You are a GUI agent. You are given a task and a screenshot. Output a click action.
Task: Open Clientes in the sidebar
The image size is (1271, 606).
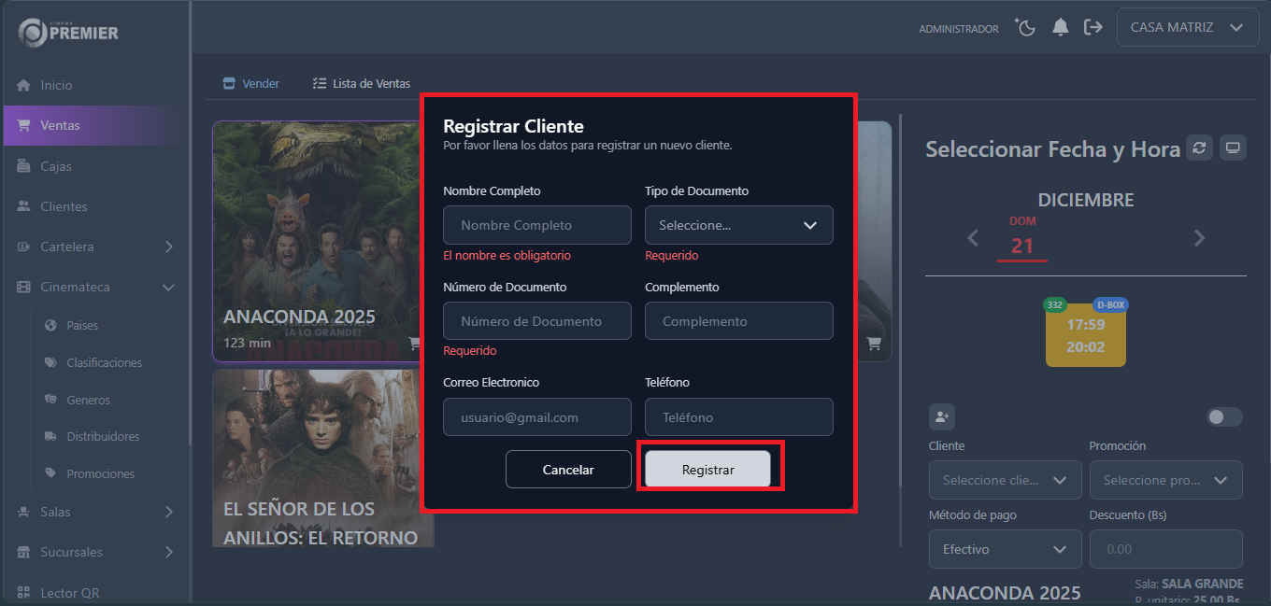coord(64,206)
